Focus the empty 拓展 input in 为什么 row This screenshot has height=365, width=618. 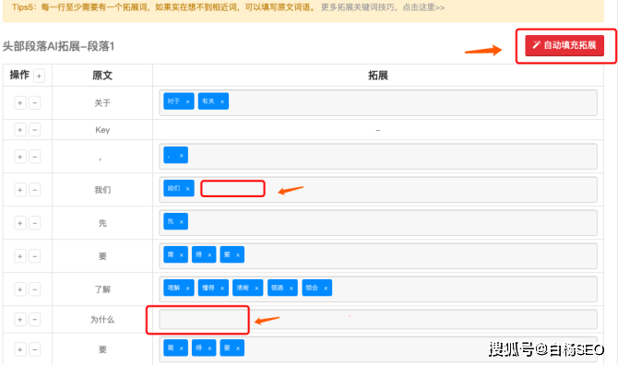pos(378,319)
